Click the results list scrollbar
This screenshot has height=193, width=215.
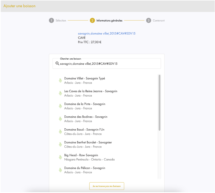pos(159,103)
